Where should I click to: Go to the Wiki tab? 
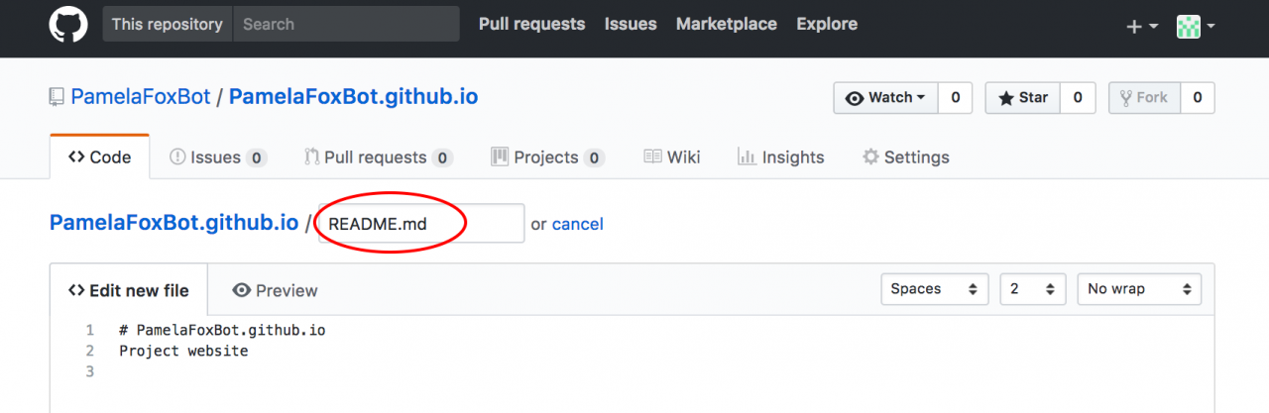(672, 156)
